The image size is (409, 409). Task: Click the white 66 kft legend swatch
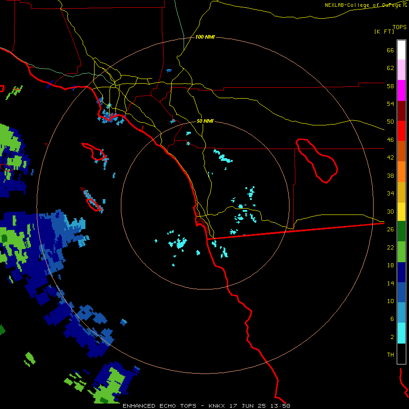pyautogui.click(x=401, y=50)
